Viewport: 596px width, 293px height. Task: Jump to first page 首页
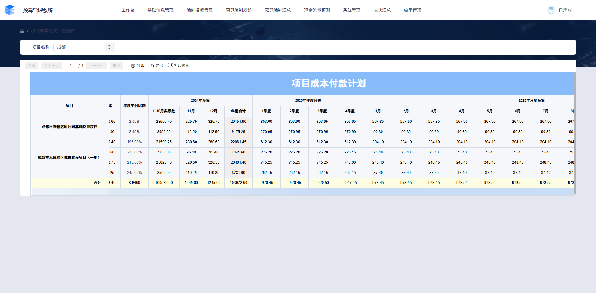tap(32, 66)
